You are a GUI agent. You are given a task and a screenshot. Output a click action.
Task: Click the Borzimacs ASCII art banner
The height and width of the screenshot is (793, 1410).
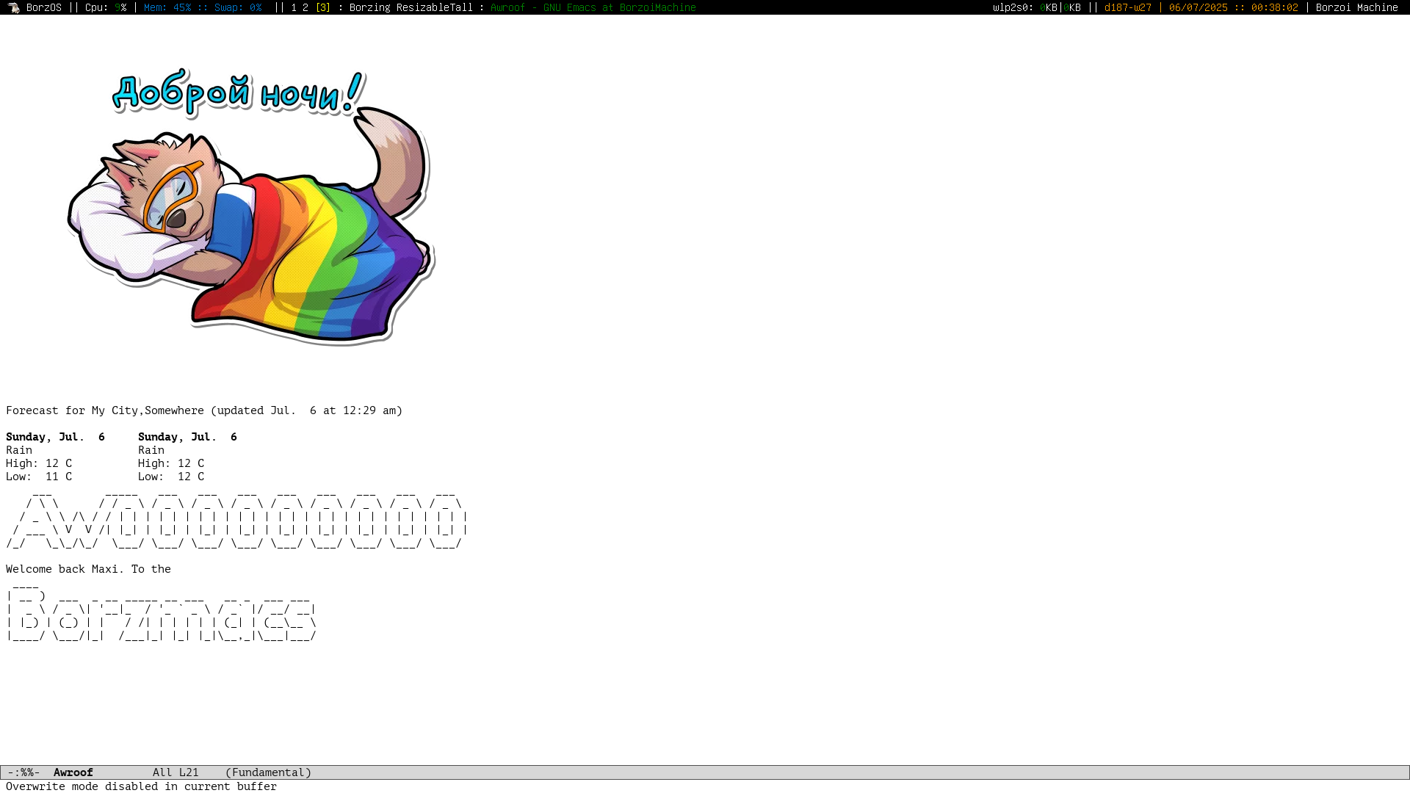coord(162,613)
